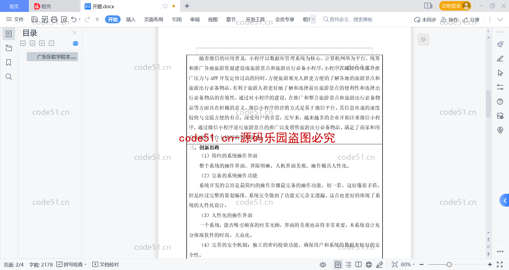Image resolution: width=509 pixels, height=270 pixels.
Task: Open quick access toolbar customize dropdown
Action: coord(97,19)
